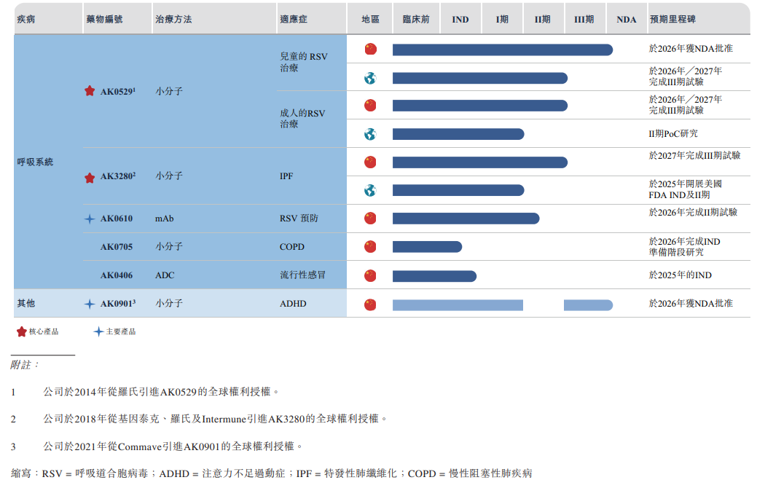
Task: Click the red star icon beside AK3280
Action: [x=90, y=178]
